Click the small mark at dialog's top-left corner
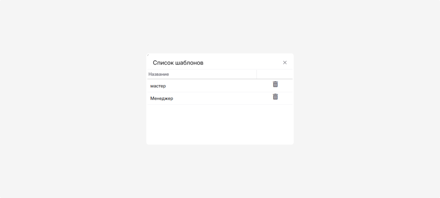Viewport: 440px width, 198px height. 148,55
